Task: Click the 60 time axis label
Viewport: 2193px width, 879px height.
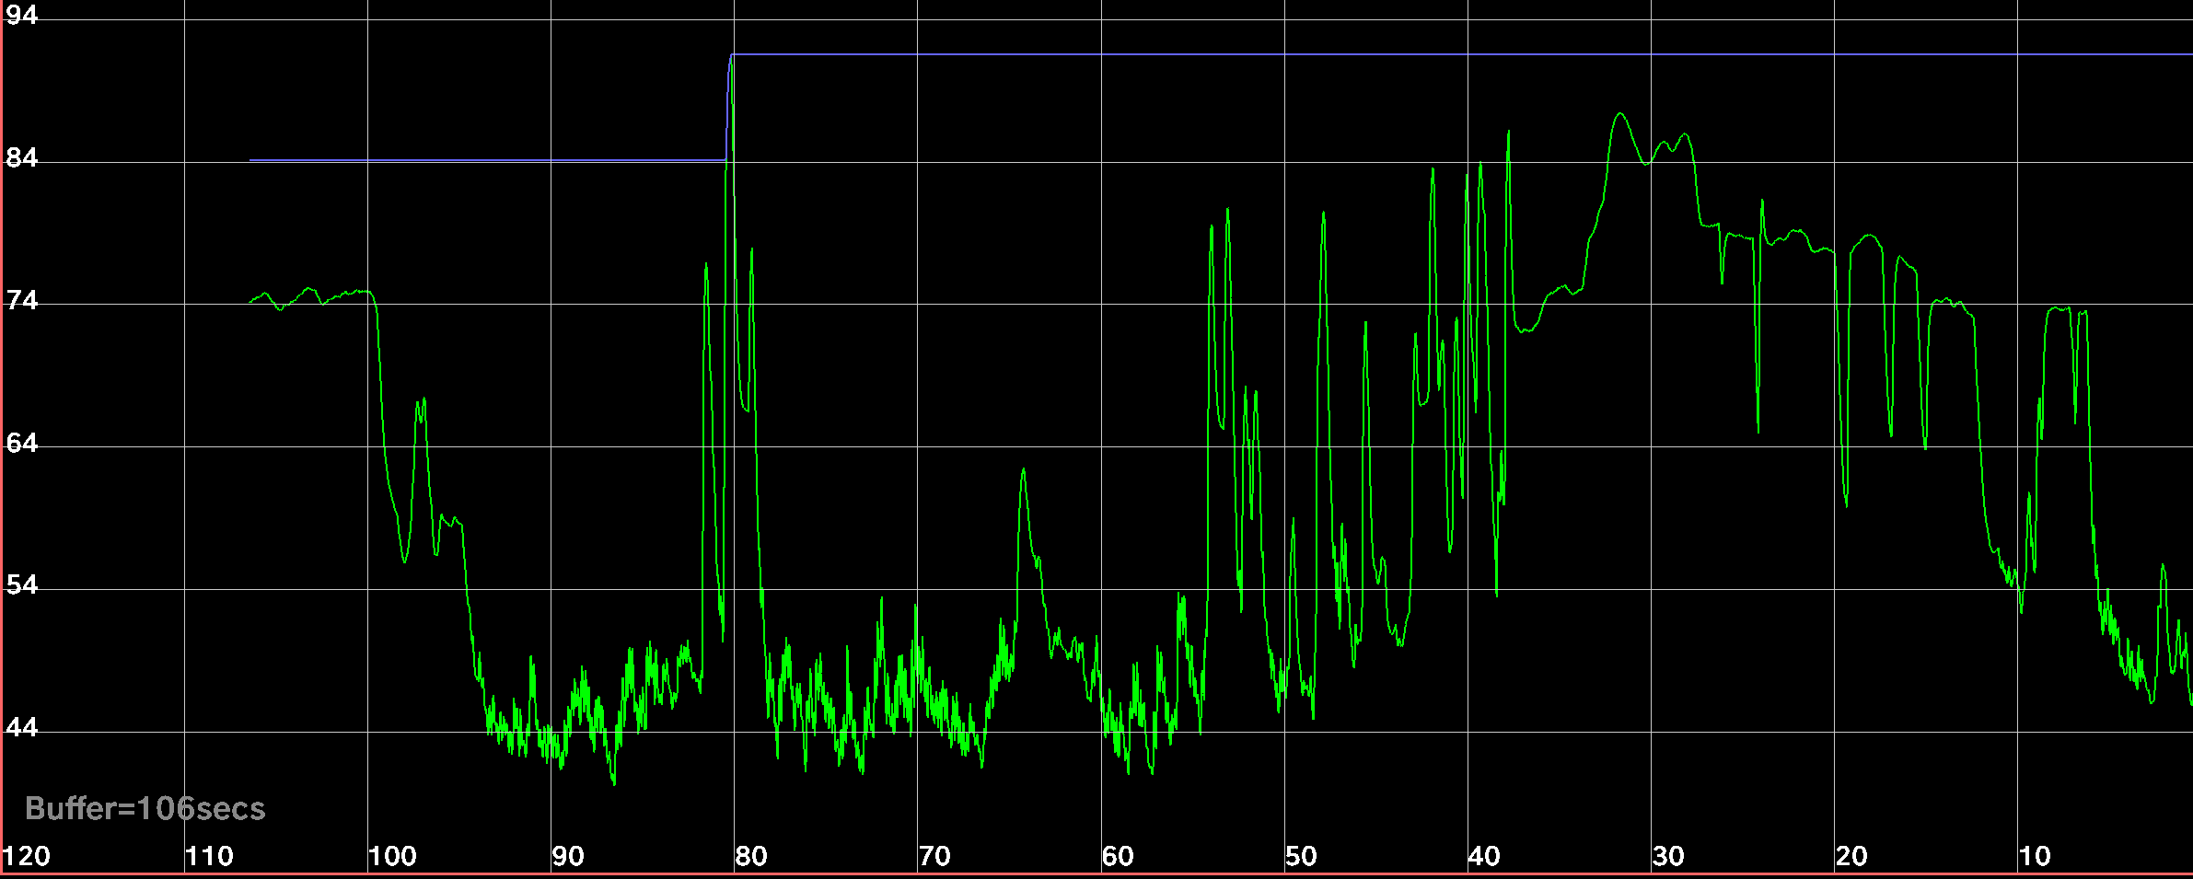Action: 1118,856
